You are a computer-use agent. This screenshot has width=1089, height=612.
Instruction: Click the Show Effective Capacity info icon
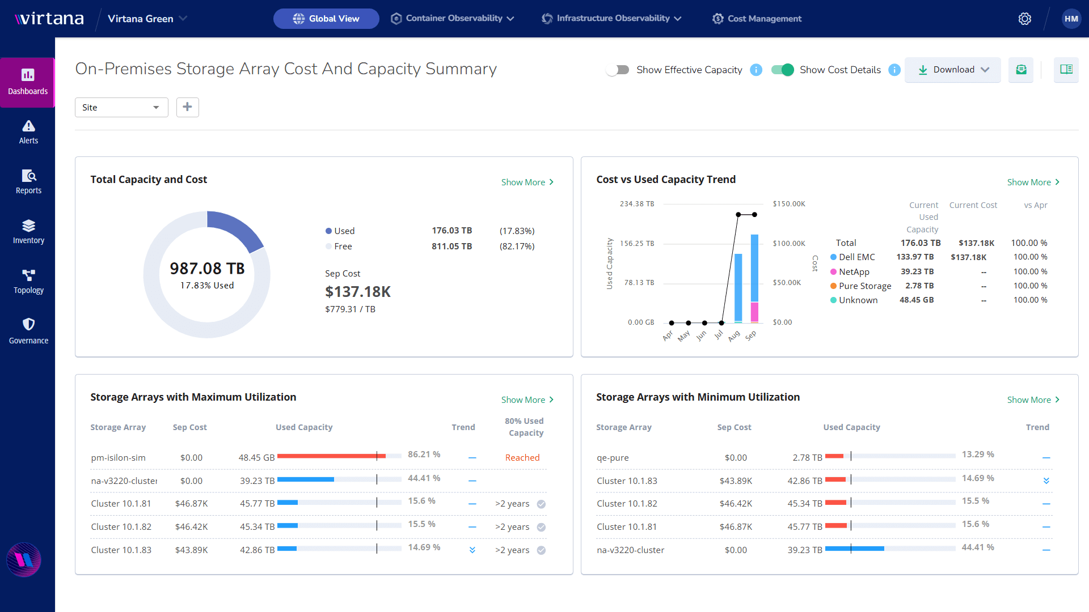(x=756, y=70)
